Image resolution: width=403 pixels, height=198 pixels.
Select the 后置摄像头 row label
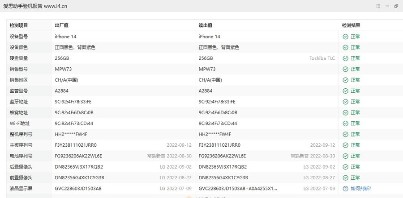[21, 167]
